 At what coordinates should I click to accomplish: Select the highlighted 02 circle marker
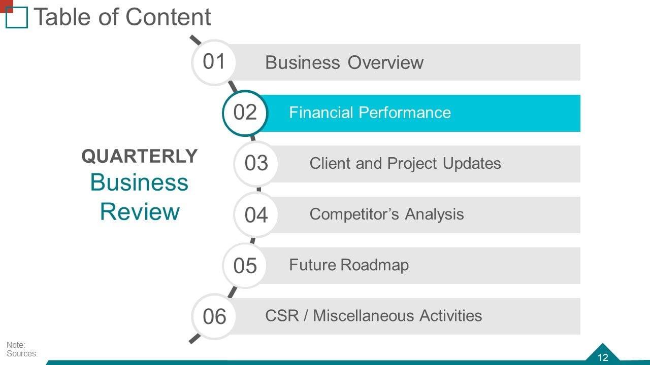pyautogui.click(x=245, y=113)
